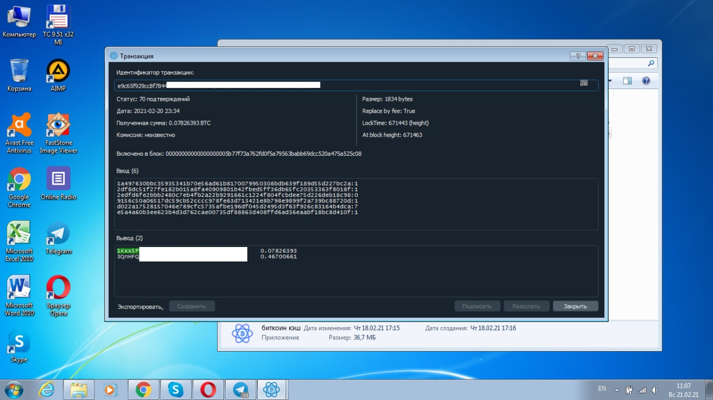The width and height of the screenshot is (713, 400).
Task: Switch to Chrome on the taskbar
Action: [143, 389]
